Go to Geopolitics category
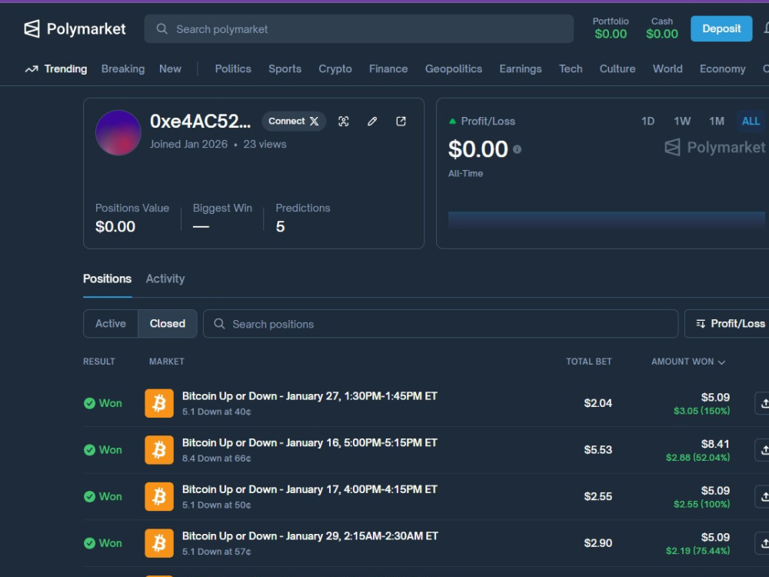The width and height of the screenshot is (769, 577). point(454,69)
